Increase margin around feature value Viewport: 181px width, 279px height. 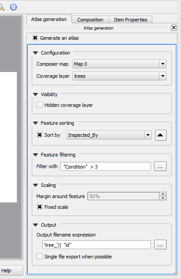click(x=163, y=194)
